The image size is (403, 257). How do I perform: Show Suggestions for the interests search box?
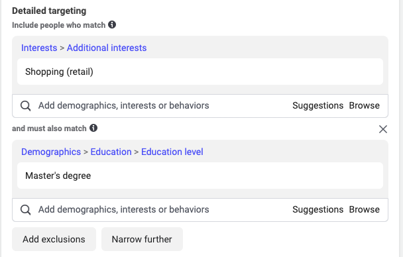[318, 105]
